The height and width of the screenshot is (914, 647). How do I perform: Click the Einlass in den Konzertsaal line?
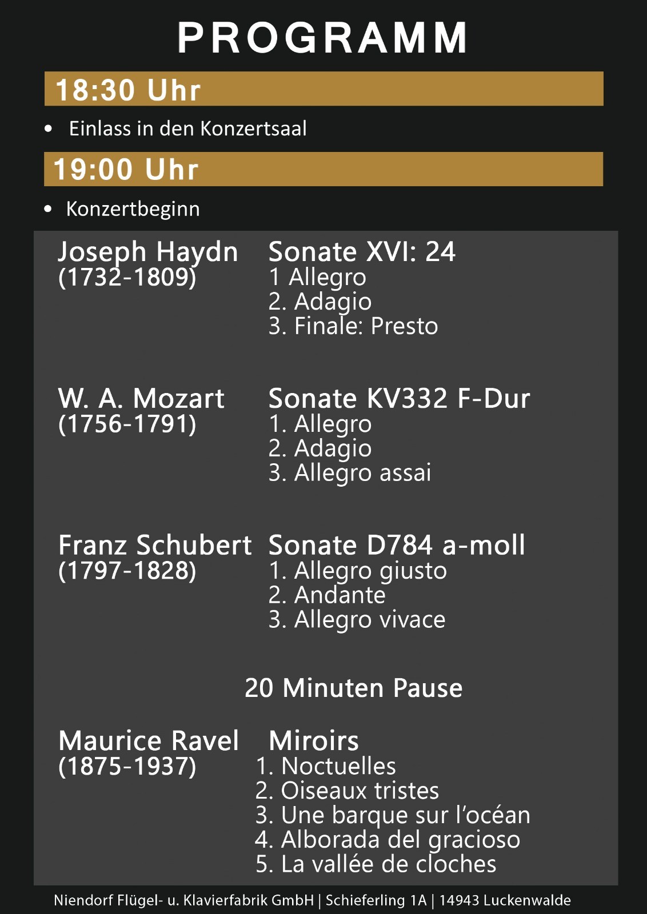(187, 129)
